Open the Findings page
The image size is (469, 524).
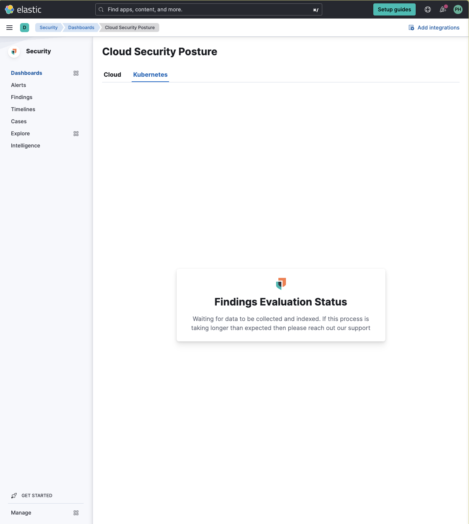point(22,97)
